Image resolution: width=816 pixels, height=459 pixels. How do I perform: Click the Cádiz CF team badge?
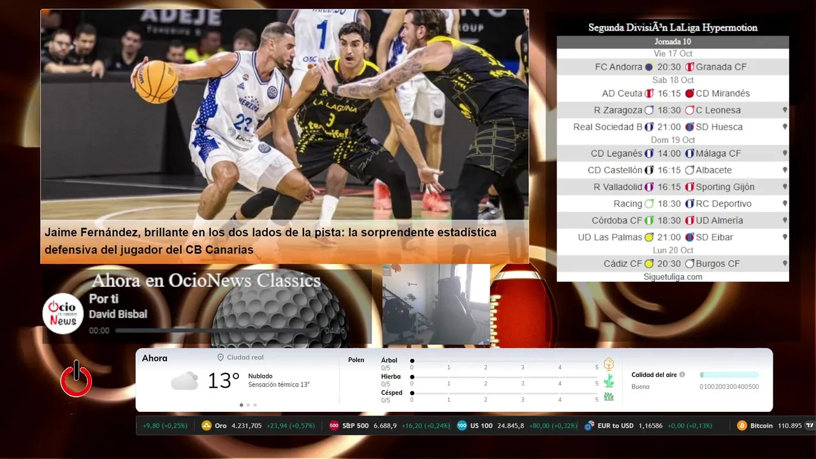[x=649, y=264]
